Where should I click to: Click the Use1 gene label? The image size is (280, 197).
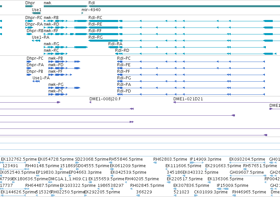point(37,10)
